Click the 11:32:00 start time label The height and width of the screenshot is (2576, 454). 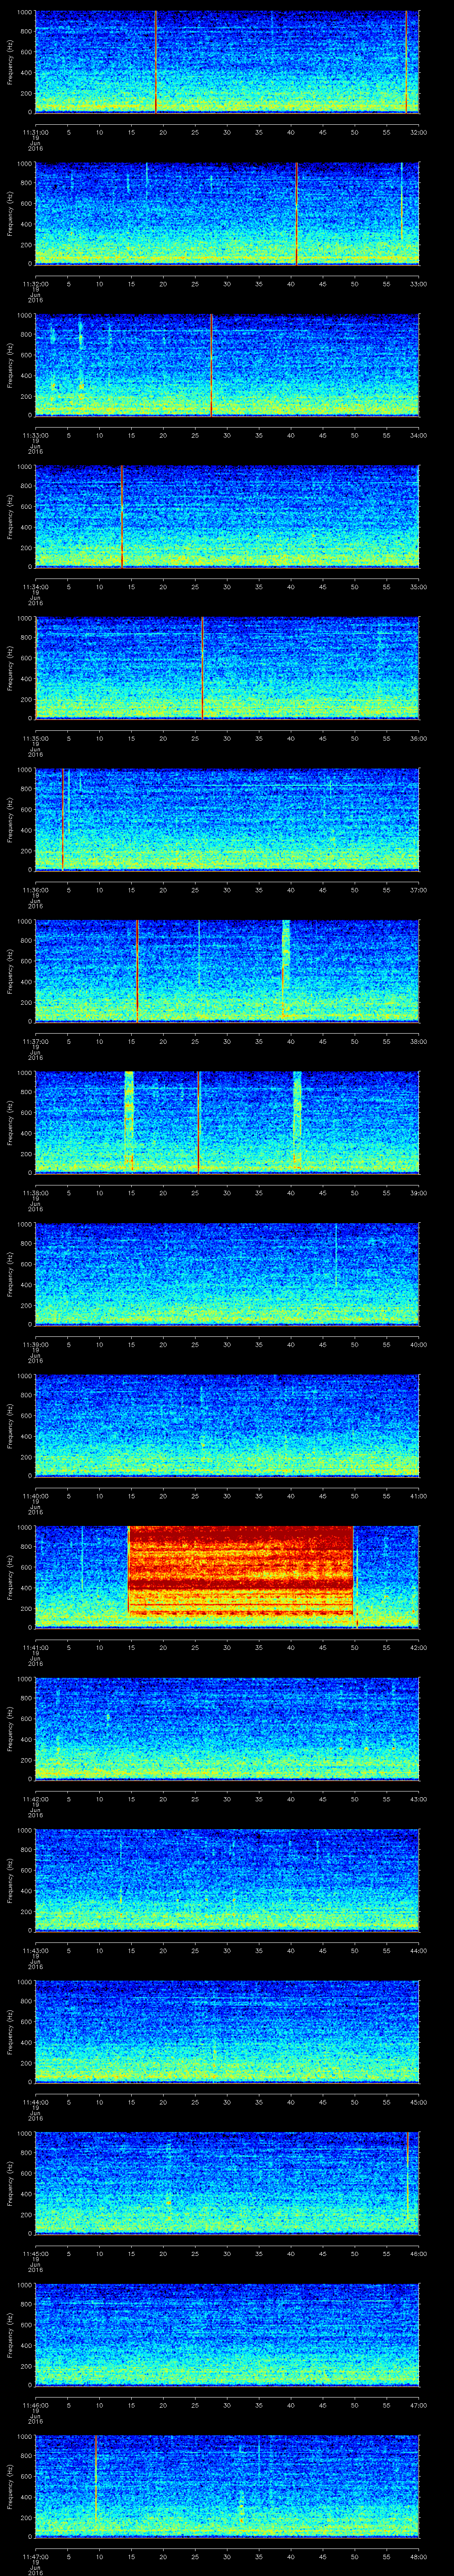(x=36, y=284)
